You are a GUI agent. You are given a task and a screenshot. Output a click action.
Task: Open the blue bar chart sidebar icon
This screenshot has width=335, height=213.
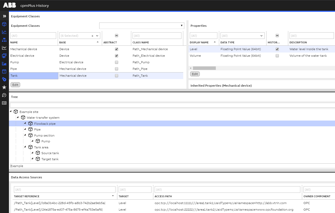4,64
